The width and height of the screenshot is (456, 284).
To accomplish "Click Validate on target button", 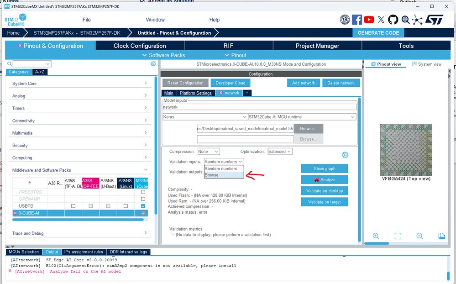I will click(325, 202).
